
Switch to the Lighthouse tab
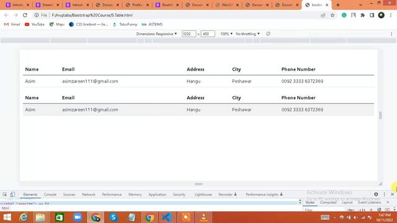tap(203, 195)
